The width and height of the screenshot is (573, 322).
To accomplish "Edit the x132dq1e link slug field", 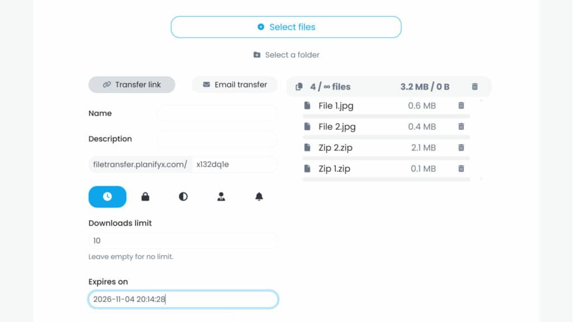I will [x=234, y=164].
